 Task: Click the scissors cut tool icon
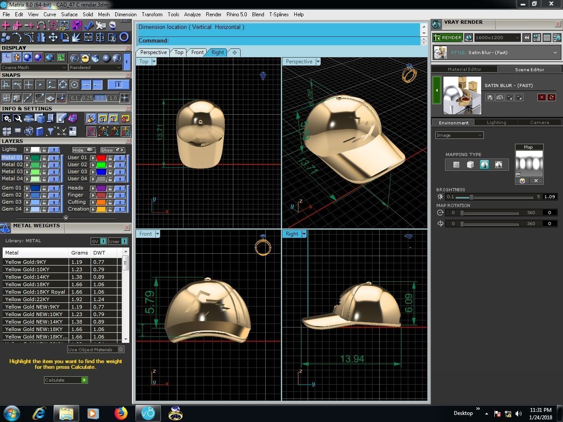point(112,37)
